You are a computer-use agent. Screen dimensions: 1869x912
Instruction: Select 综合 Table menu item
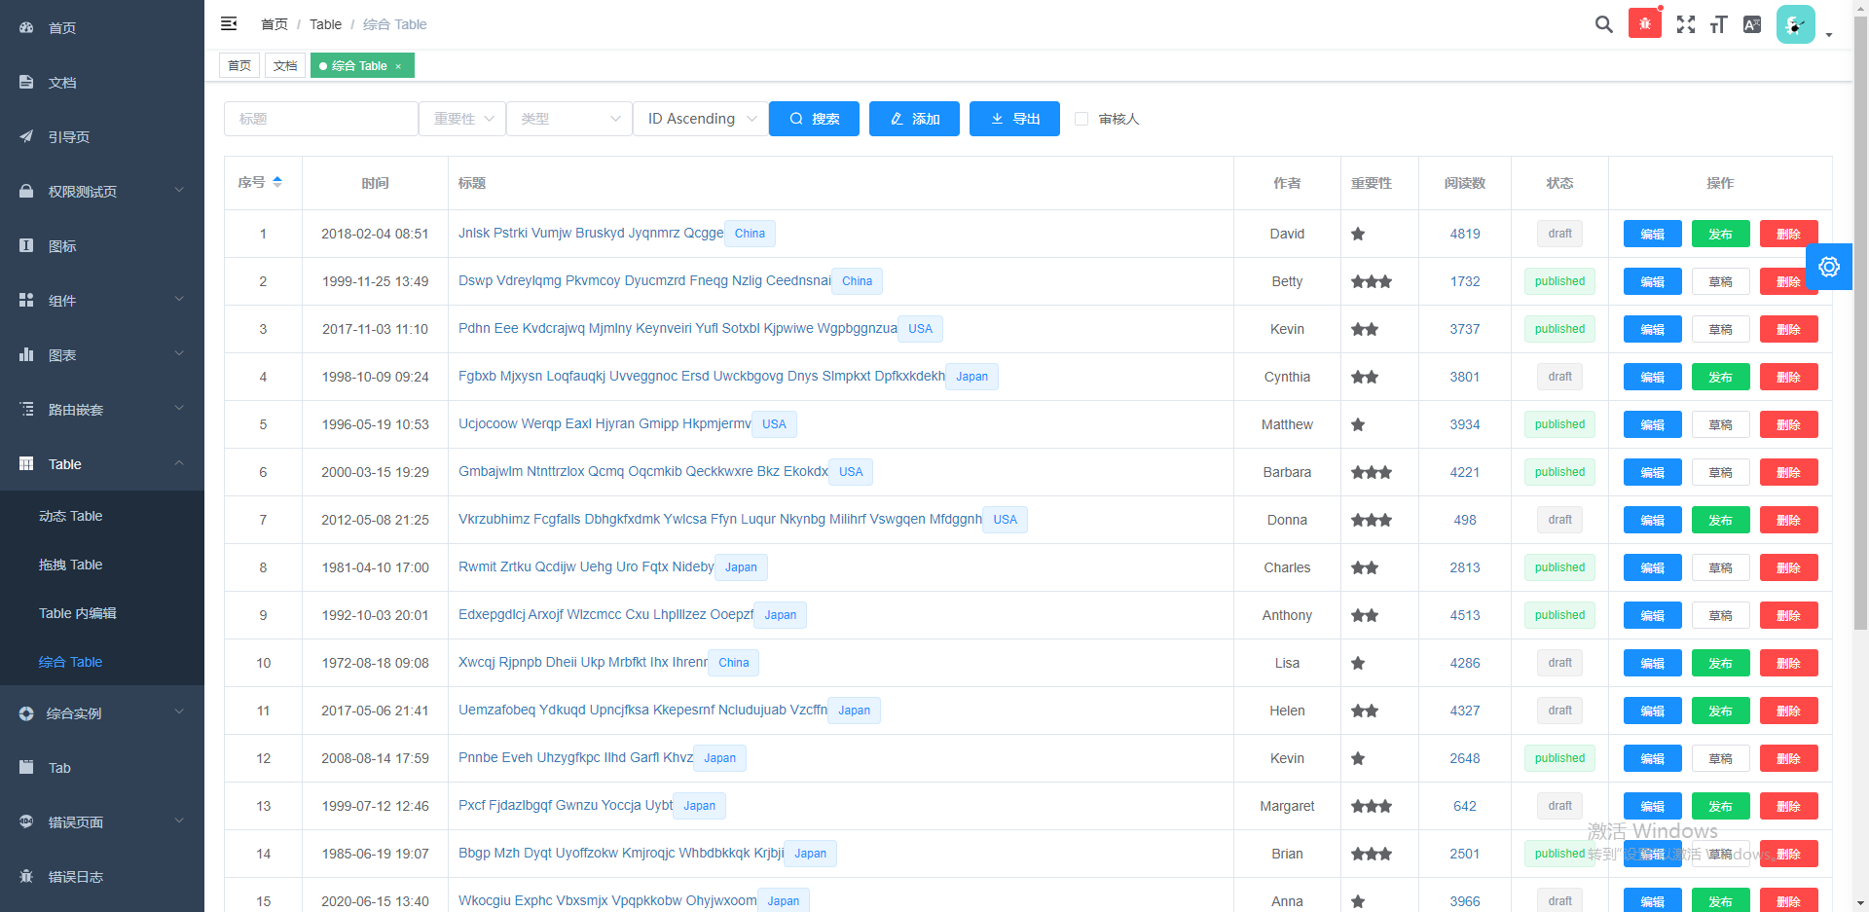click(x=102, y=662)
